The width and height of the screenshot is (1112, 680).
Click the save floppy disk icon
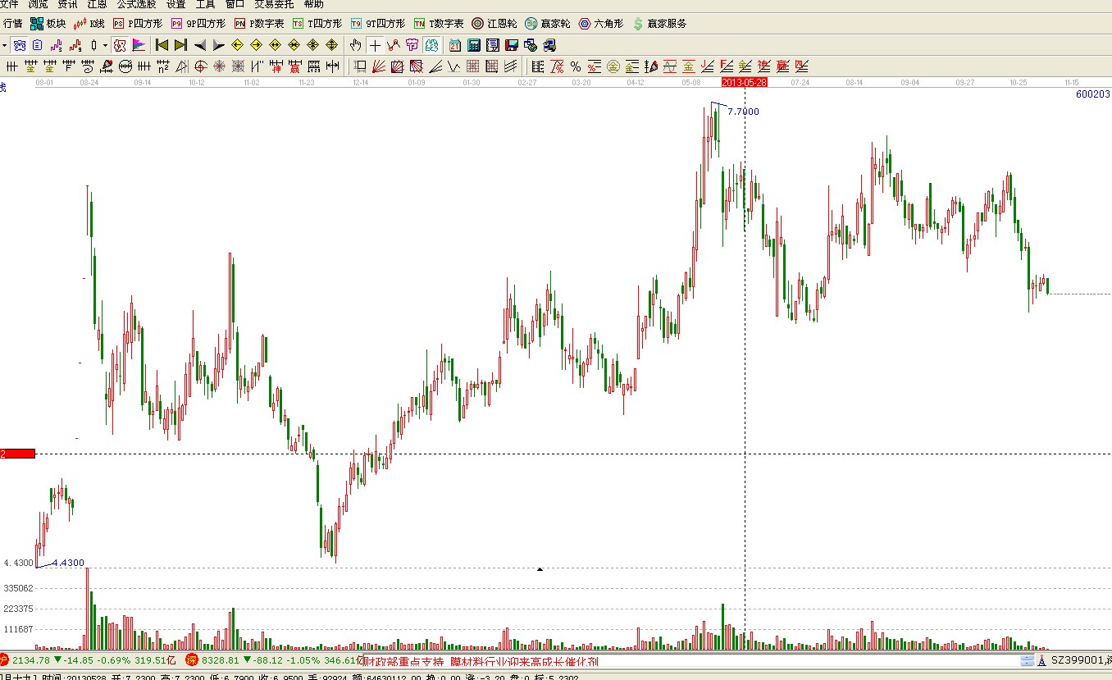(512, 45)
